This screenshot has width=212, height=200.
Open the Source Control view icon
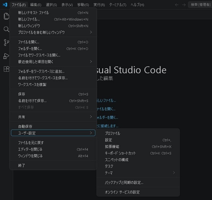6,42
